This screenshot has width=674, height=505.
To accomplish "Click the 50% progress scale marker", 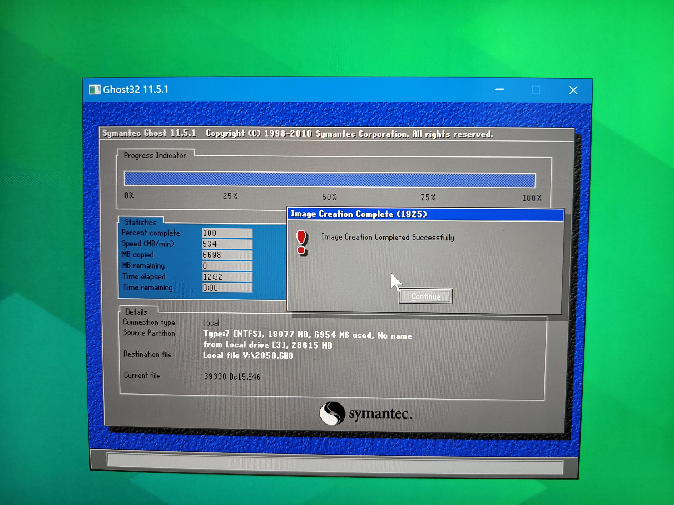I will tap(329, 197).
